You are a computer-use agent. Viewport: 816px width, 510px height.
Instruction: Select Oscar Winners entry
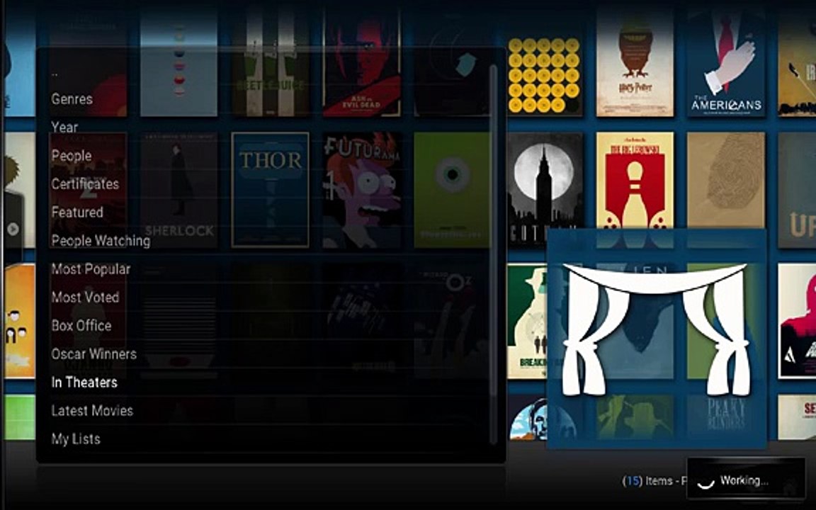(93, 354)
